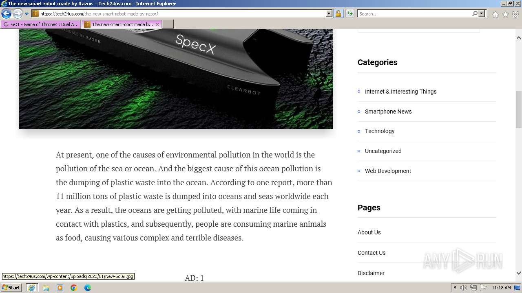Open Smartphone News category
The width and height of the screenshot is (522, 293).
(388, 112)
